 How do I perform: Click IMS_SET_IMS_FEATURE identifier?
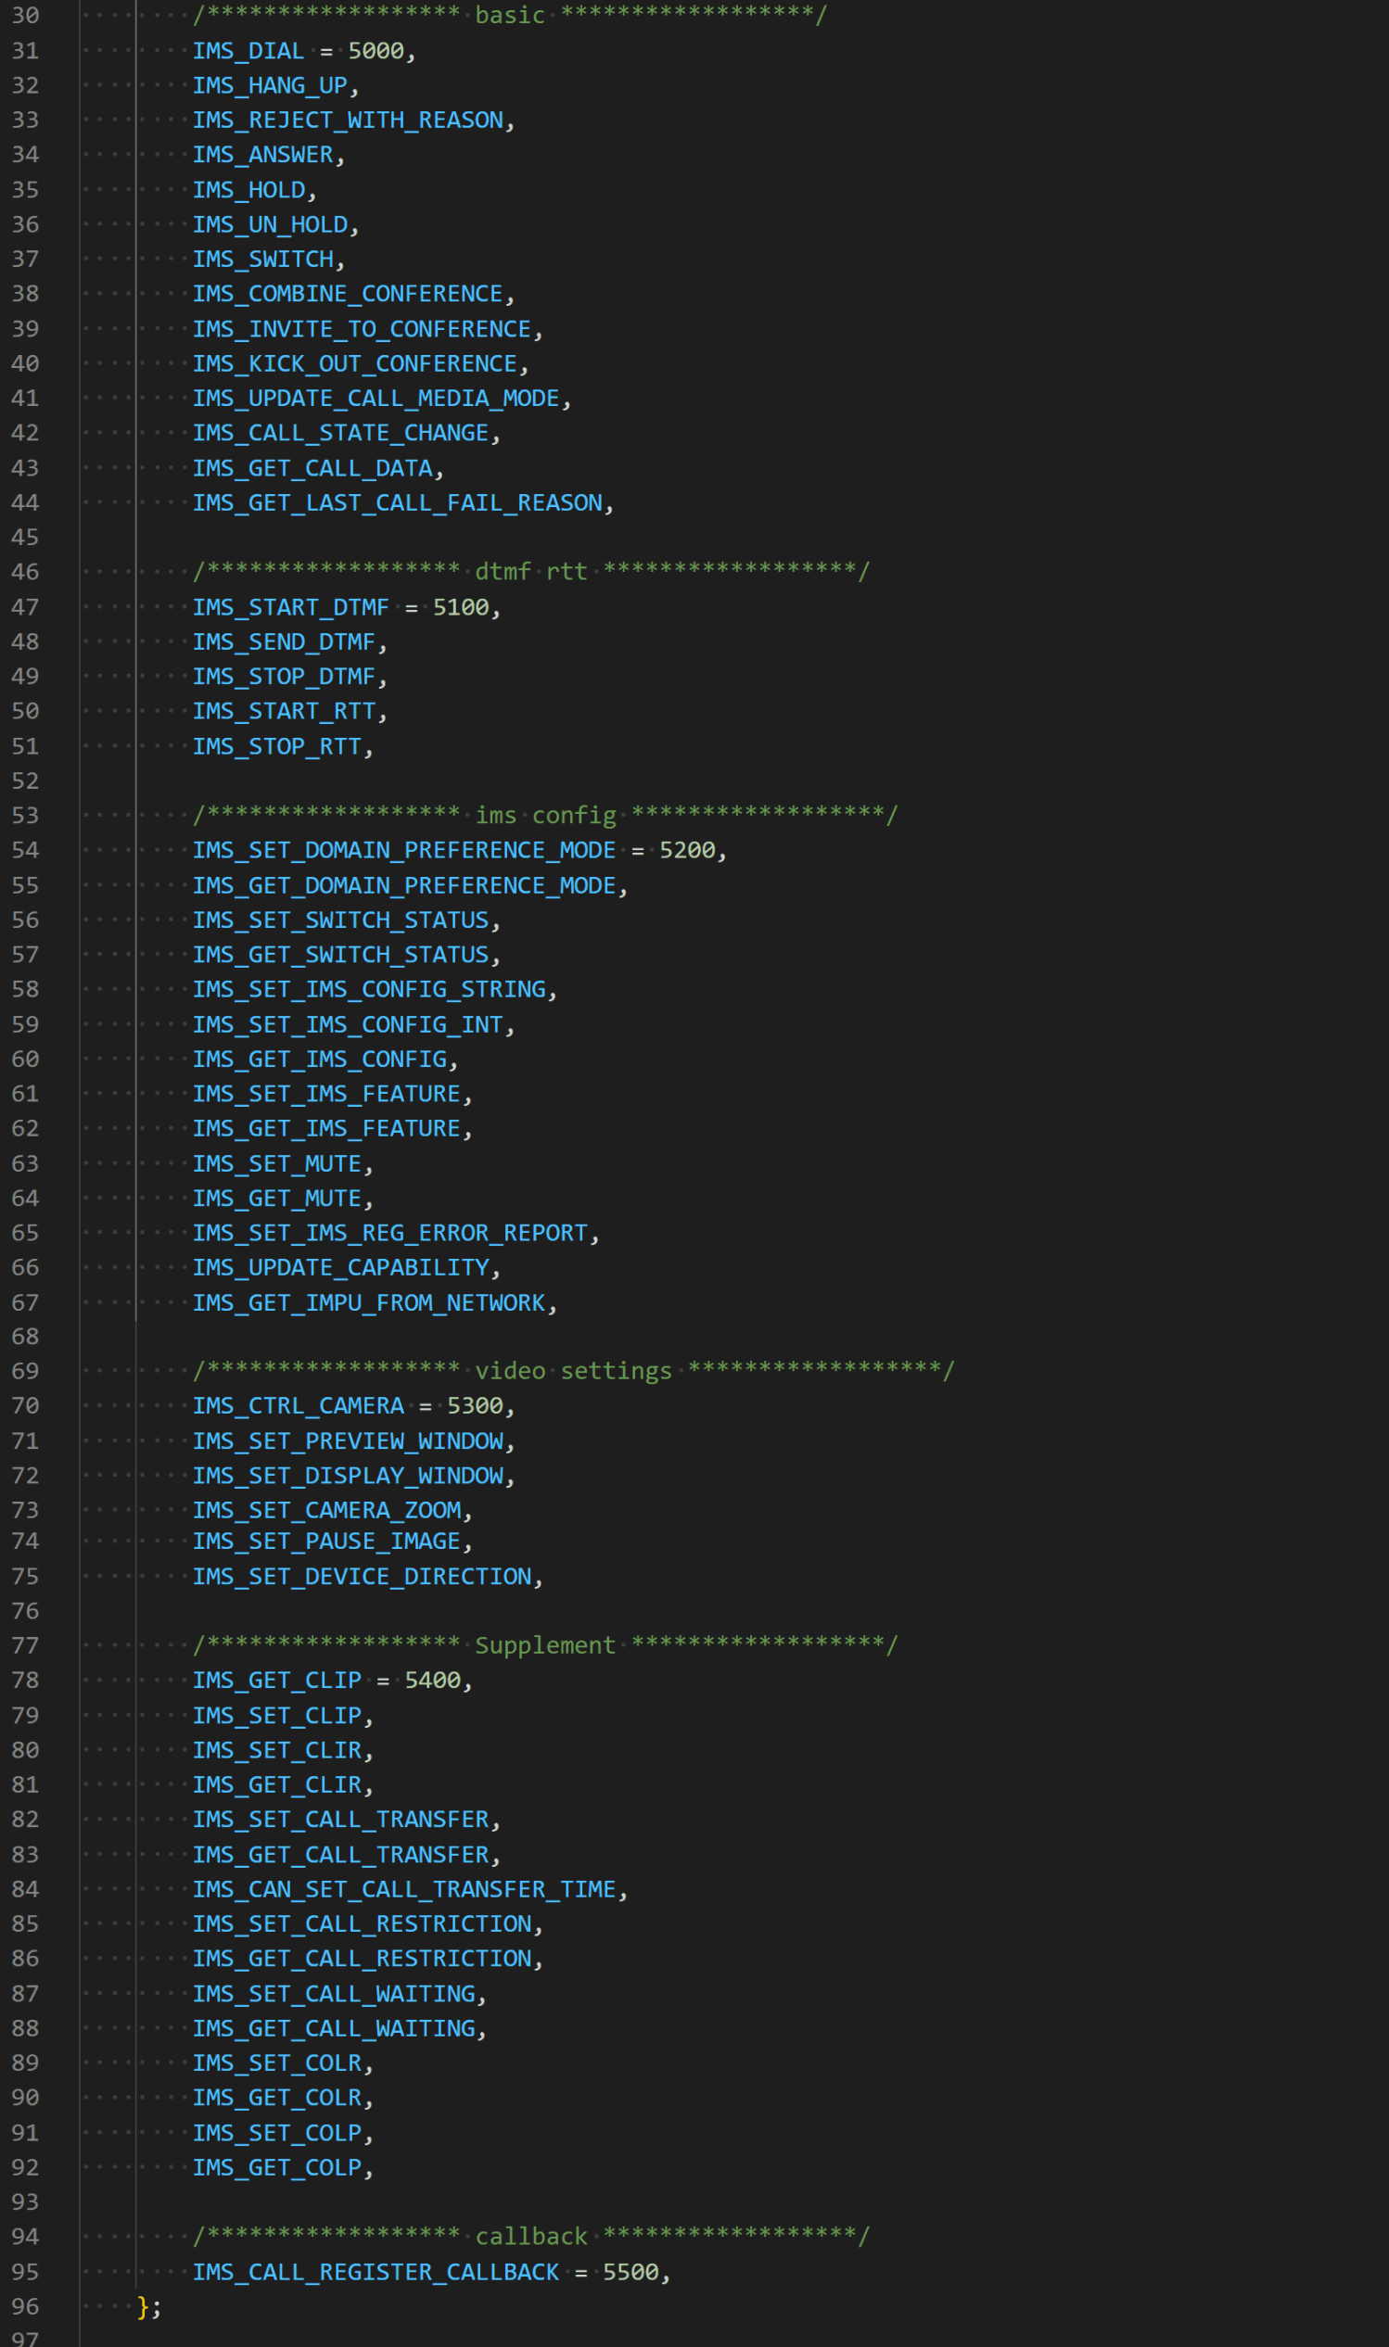click(326, 1095)
